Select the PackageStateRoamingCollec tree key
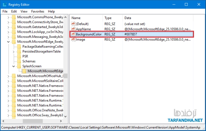 click(43, 47)
